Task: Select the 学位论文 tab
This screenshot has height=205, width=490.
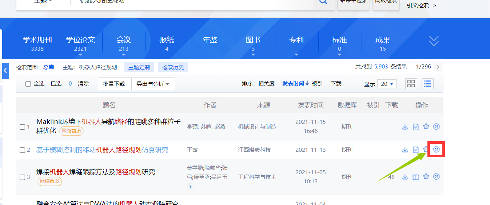Action: 80,40
